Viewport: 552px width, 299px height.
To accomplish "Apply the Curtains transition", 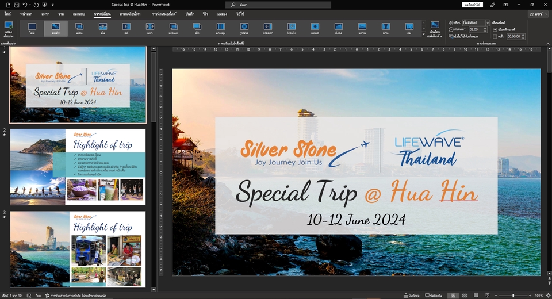I will pyautogui.click(x=386, y=29).
